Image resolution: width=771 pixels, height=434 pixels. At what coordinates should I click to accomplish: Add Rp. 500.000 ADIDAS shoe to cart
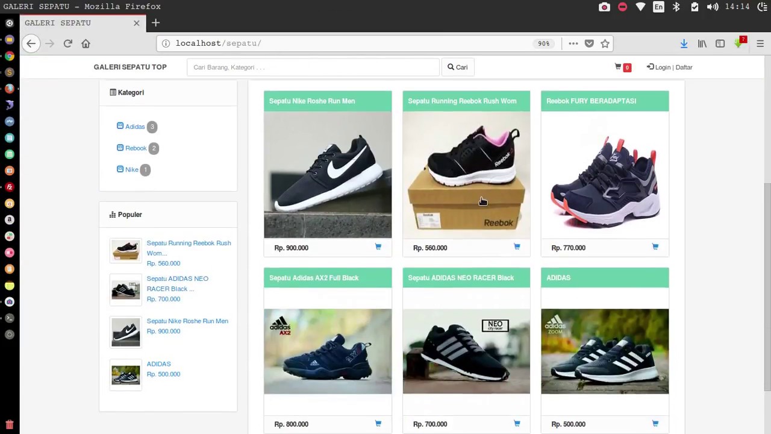(x=655, y=423)
